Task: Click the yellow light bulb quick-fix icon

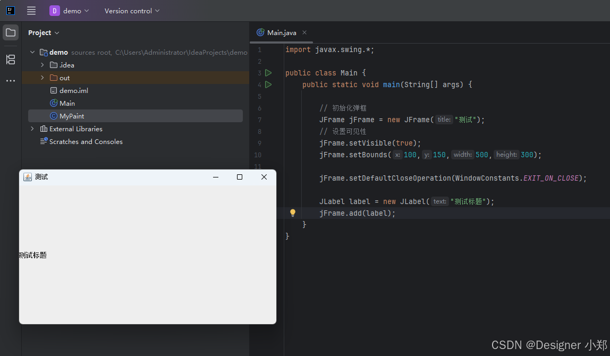Action: pos(293,213)
